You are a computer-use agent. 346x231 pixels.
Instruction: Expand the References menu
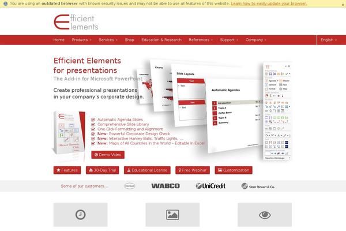(201, 40)
